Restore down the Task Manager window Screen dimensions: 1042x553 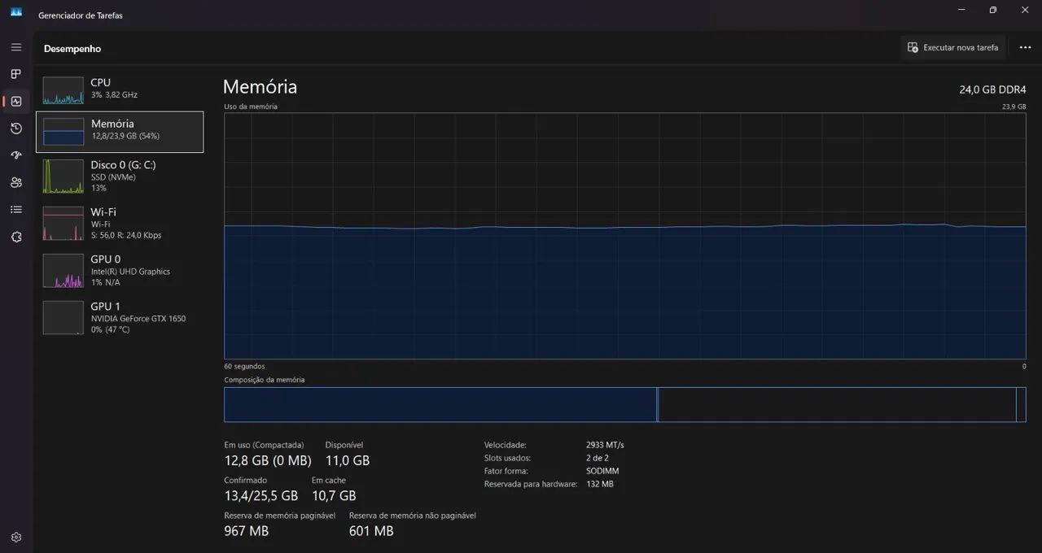[992, 10]
